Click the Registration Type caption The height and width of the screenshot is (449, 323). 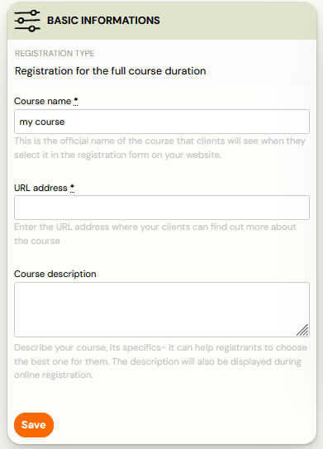click(55, 54)
